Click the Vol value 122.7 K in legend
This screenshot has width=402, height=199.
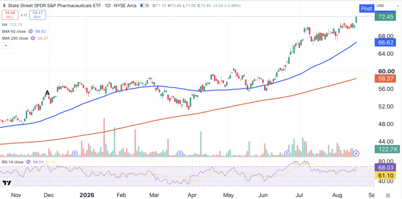click(16, 25)
